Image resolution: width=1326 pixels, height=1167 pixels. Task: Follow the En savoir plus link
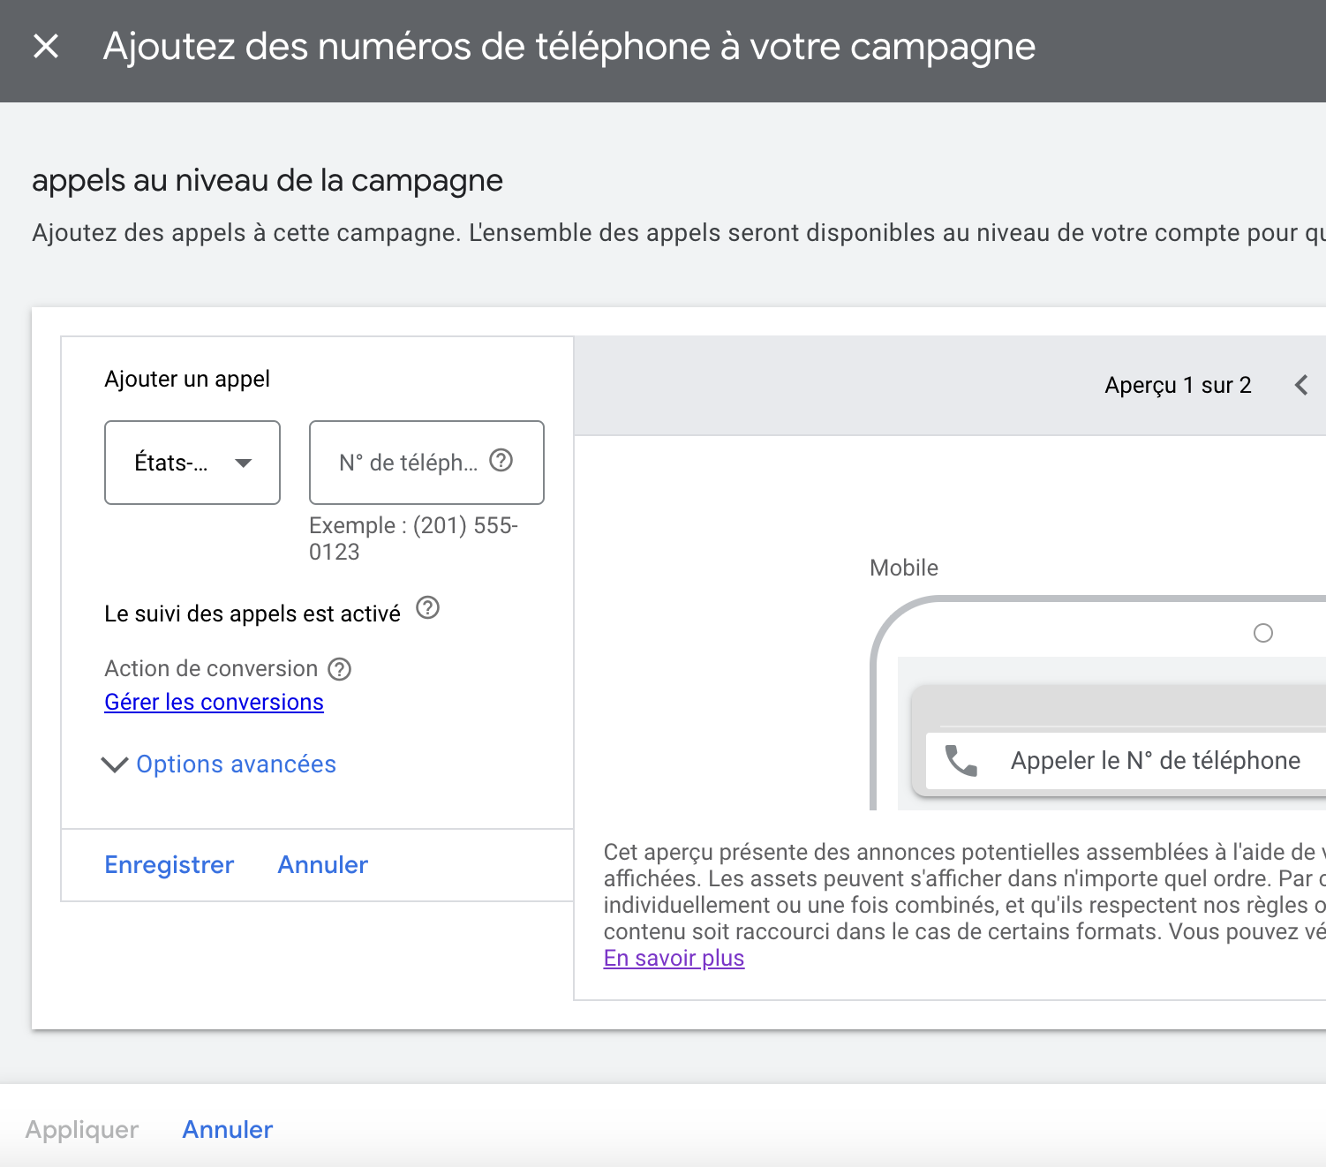[x=674, y=958]
